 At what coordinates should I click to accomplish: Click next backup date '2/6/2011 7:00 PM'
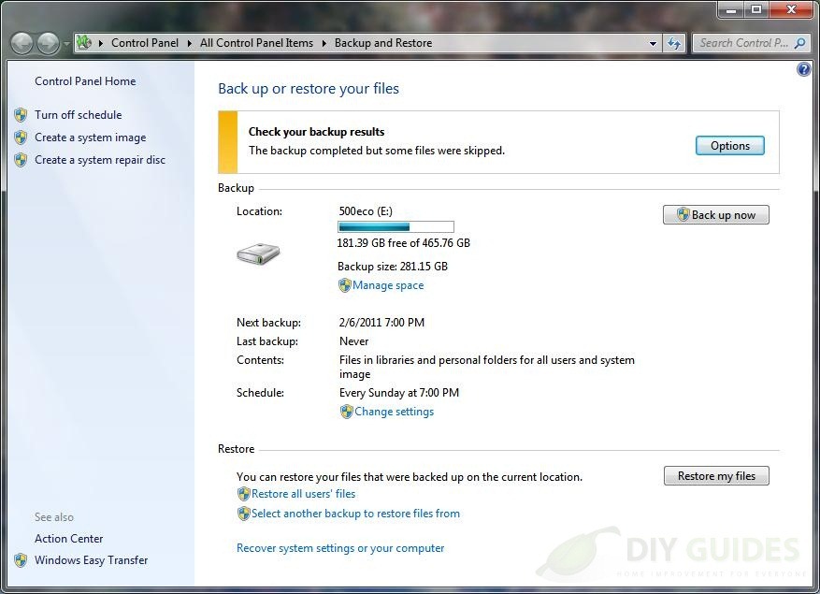[381, 323]
